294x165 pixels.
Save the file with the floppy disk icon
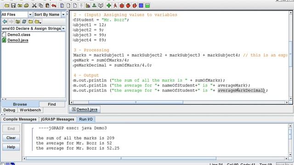13,5
